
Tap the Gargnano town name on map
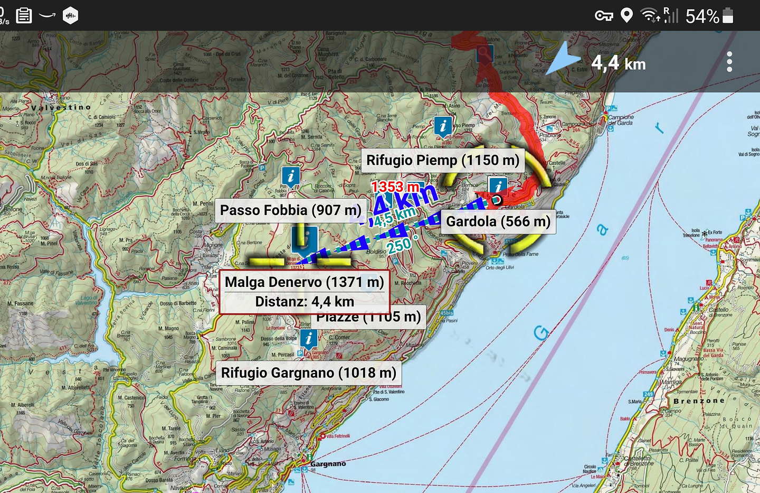(x=328, y=464)
